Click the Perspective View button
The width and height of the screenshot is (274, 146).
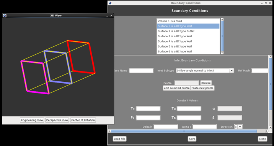coord(57,120)
